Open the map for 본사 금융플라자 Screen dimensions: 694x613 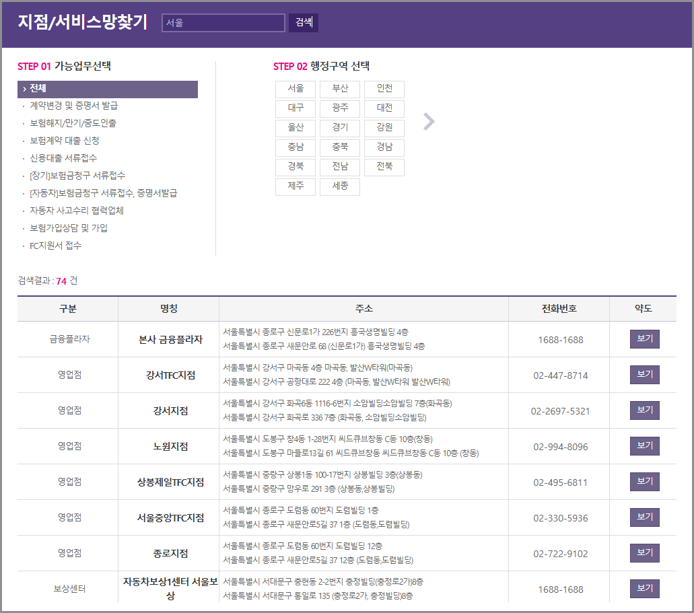pos(644,339)
